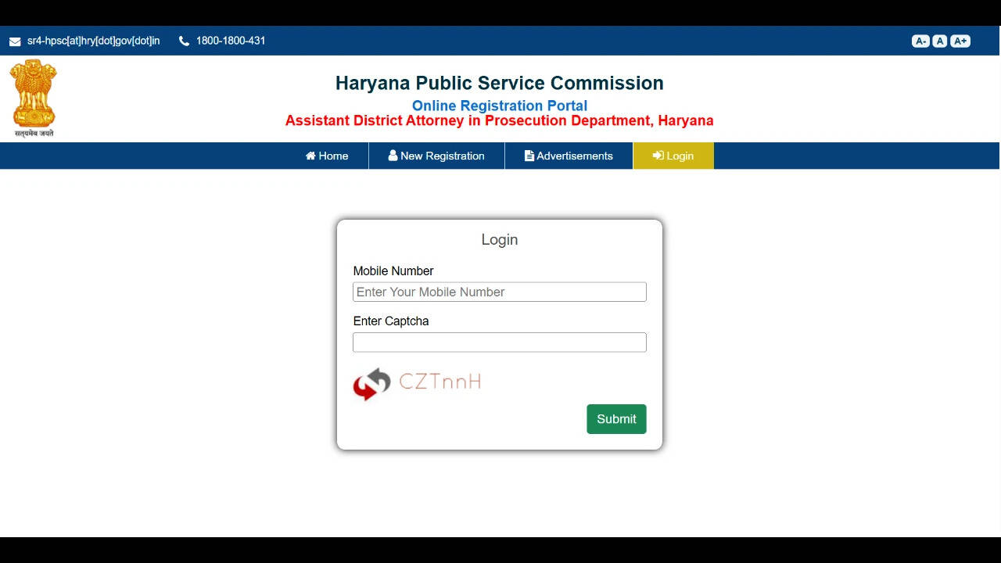
Task: Select the Login menu tab
Action: pos(673,156)
